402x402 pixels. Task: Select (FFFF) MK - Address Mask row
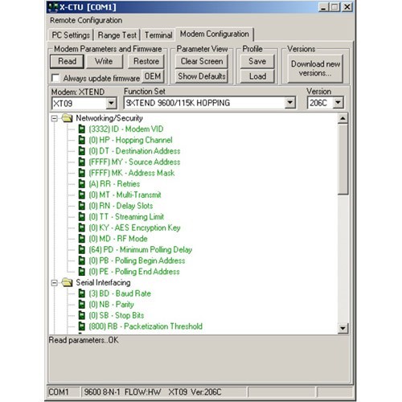coord(132,173)
